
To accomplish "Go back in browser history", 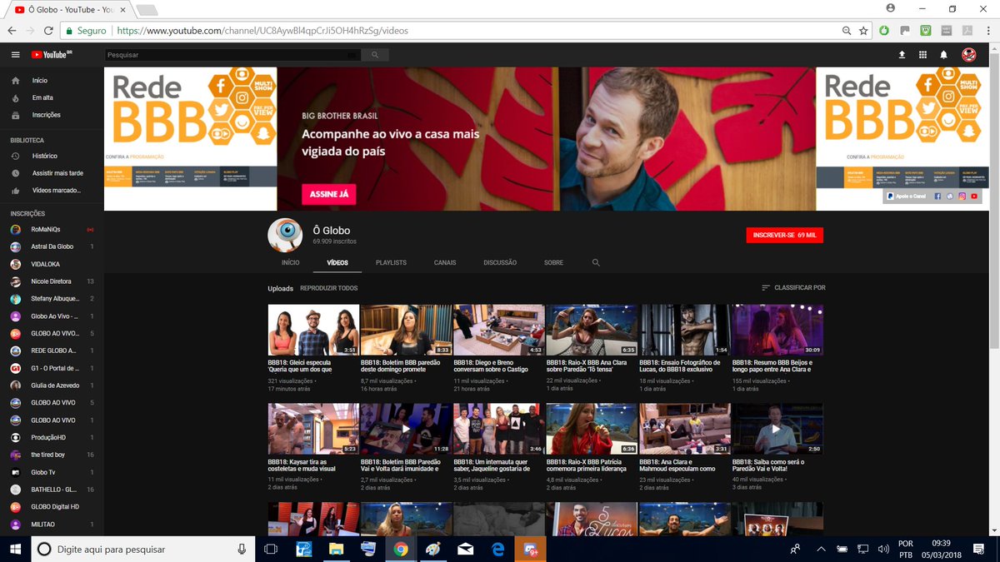I will pos(12,31).
